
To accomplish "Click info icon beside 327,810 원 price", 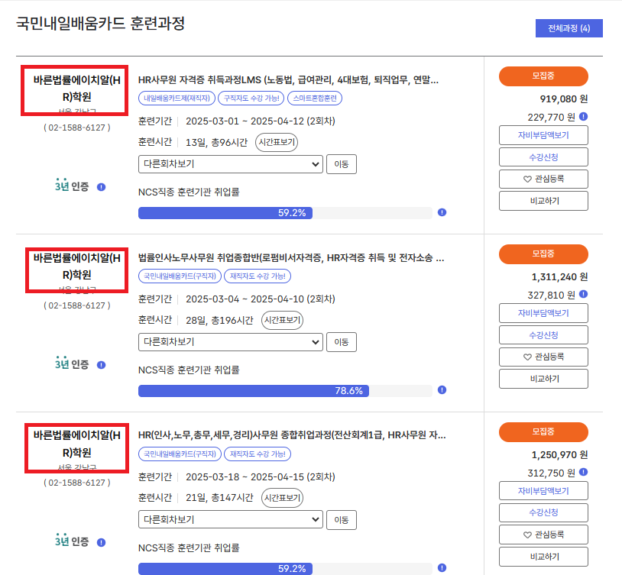I will pos(583,294).
